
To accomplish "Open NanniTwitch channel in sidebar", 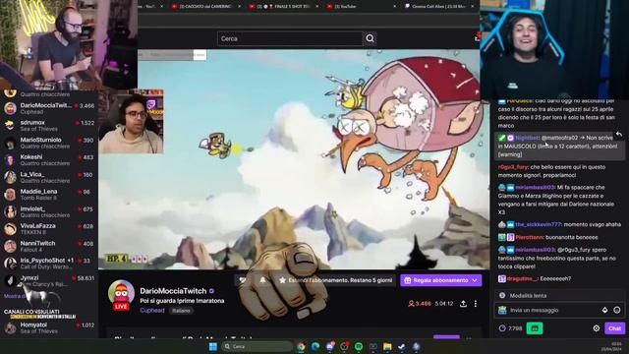I will click(x=49, y=246).
